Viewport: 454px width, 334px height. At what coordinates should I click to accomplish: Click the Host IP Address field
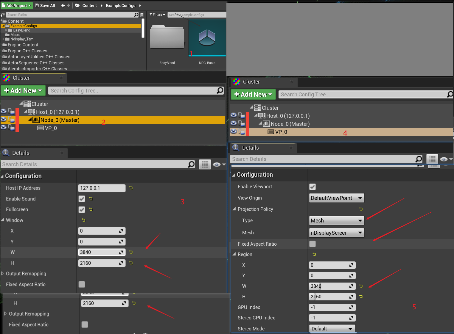(102, 188)
